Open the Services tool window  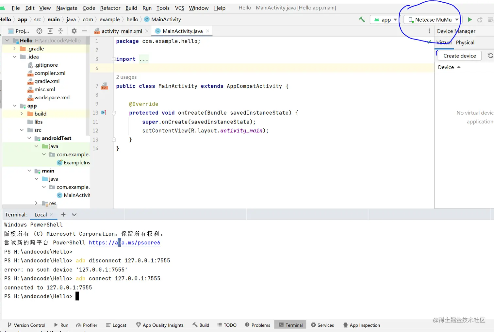click(x=322, y=325)
